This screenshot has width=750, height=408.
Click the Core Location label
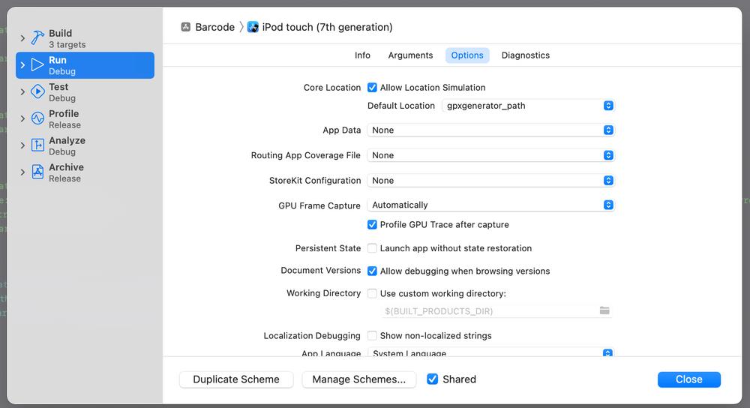coord(332,88)
